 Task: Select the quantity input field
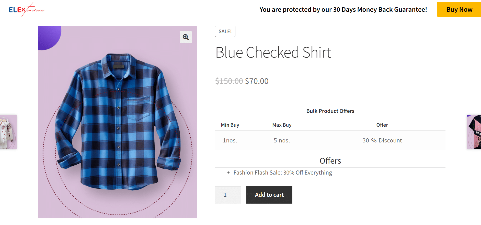pyautogui.click(x=228, y=195)
